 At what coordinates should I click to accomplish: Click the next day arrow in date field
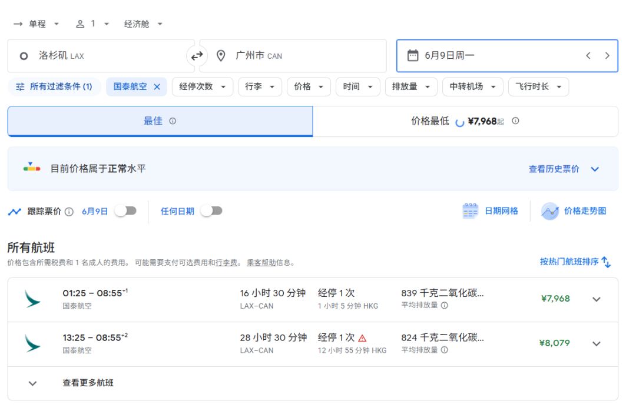coord(607,56)
